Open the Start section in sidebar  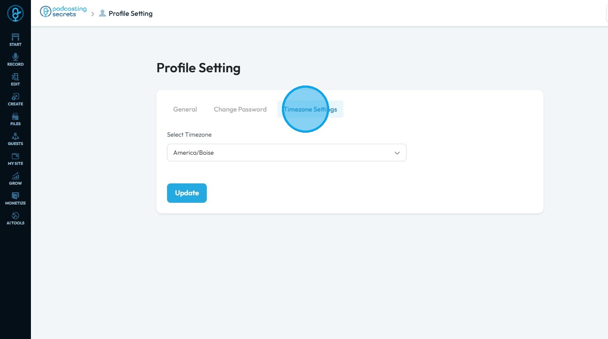click(x=15, y=39)
